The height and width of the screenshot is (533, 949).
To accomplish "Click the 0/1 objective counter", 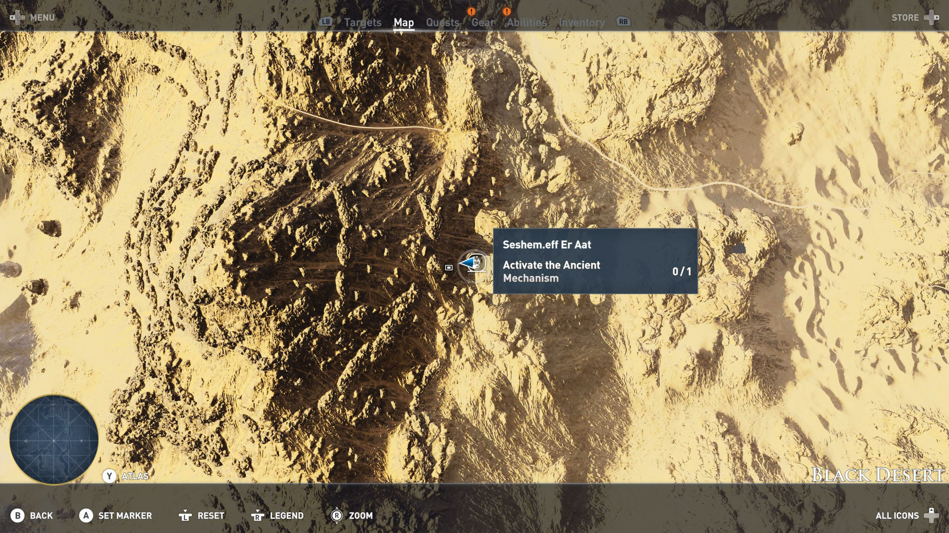I will coord(682,271).
